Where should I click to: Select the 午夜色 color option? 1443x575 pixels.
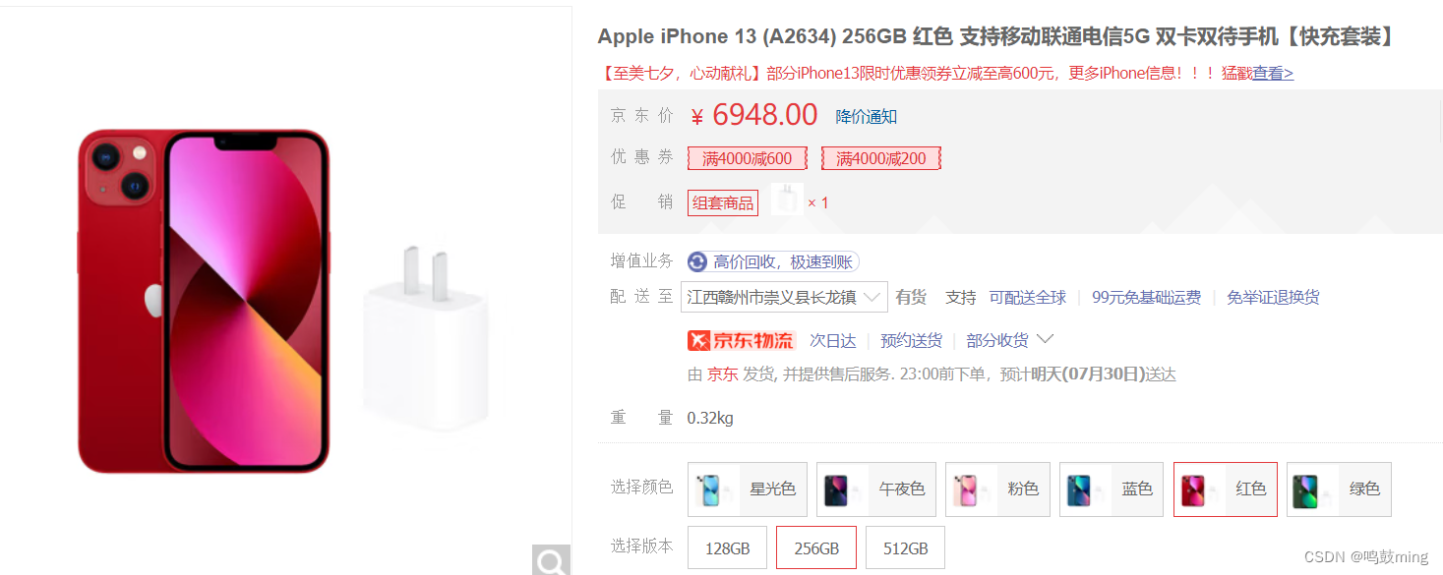pos(876,489)
